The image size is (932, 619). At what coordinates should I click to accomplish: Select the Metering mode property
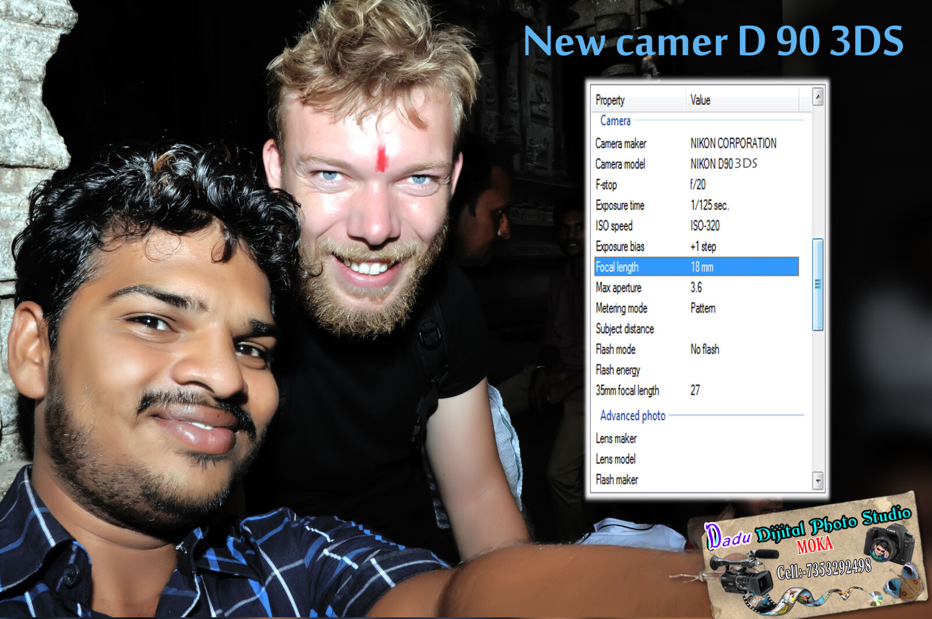point(622,308)
